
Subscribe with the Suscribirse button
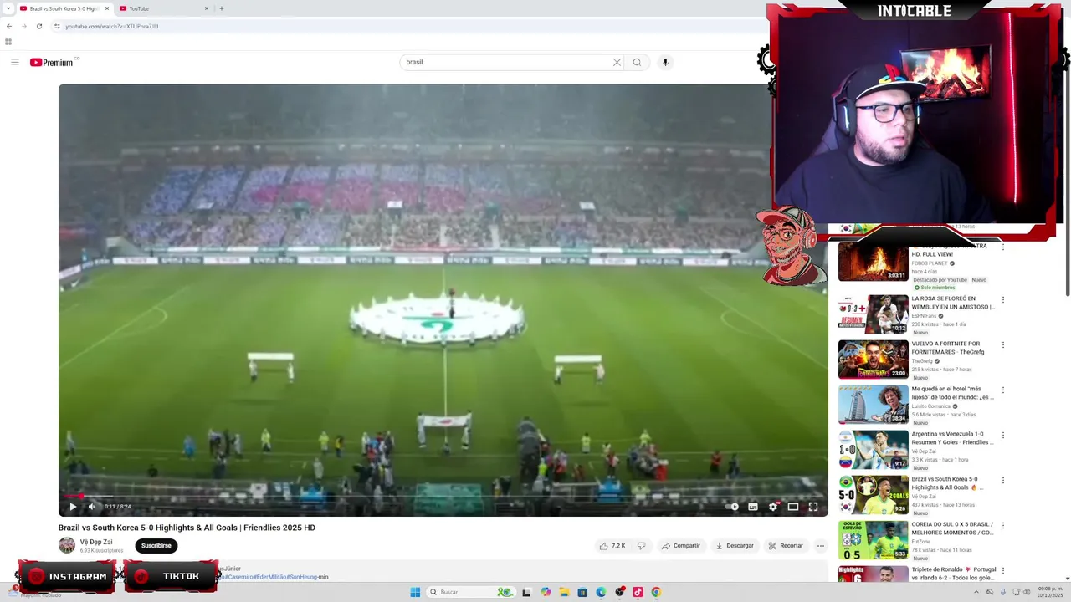[156, 546]
